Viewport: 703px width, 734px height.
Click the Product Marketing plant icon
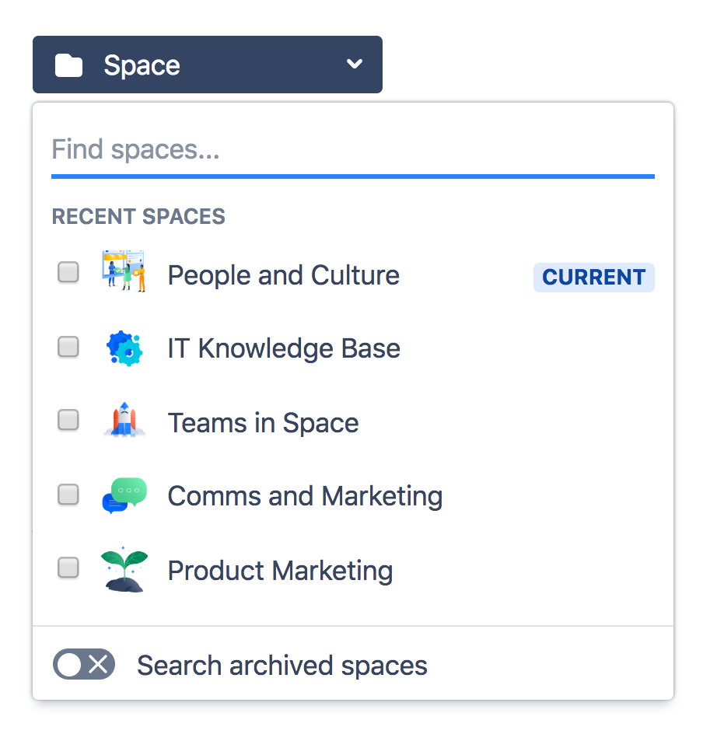pyautogui.click(x=124, y=570)
